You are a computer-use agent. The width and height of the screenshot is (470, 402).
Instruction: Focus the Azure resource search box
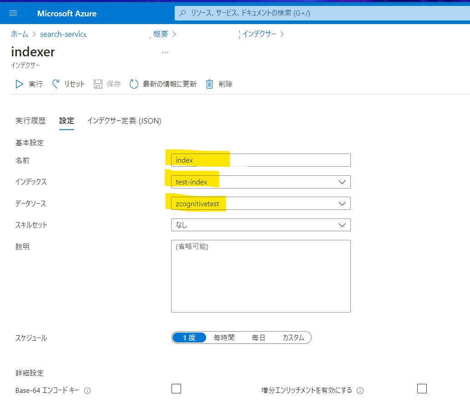tap(322, 13)
